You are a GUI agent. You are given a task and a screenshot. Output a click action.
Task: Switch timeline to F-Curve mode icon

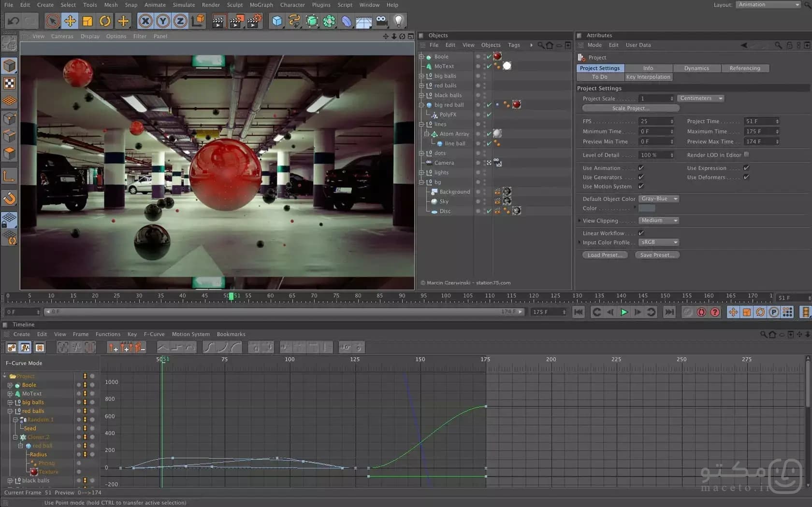point(26,347)
